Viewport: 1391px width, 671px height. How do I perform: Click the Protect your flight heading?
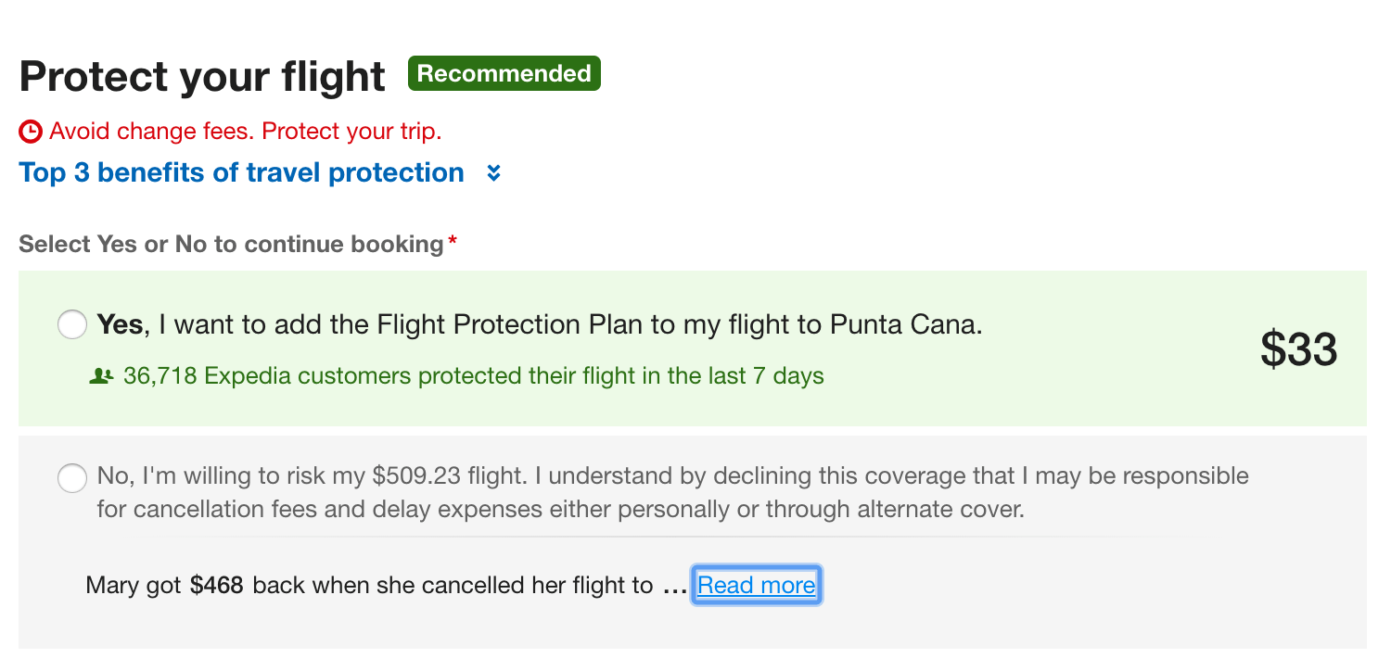(x=202, y=76)
